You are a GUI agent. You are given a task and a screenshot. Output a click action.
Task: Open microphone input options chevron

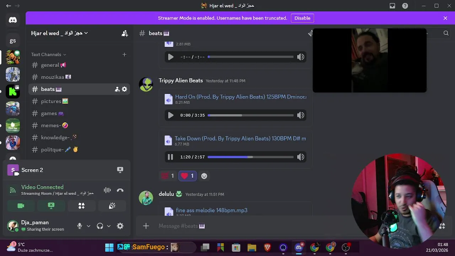click(89, 226)
